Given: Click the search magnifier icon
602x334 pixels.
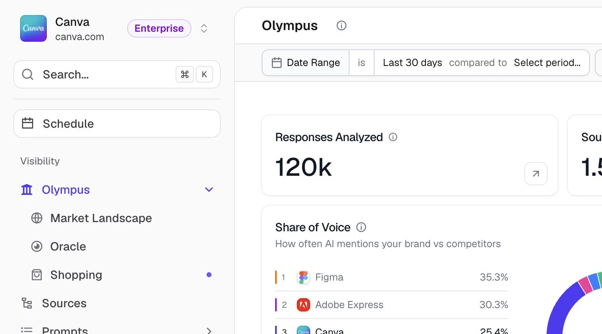Looking at the screenshot, I should [28, 74].
